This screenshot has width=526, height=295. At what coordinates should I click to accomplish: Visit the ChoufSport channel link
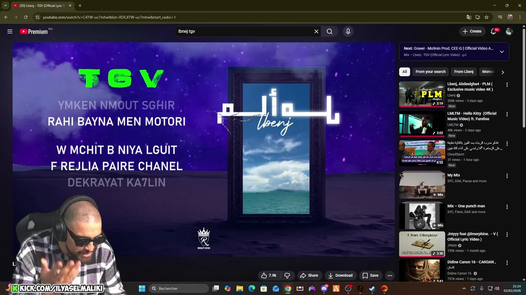tap(456, 154)
